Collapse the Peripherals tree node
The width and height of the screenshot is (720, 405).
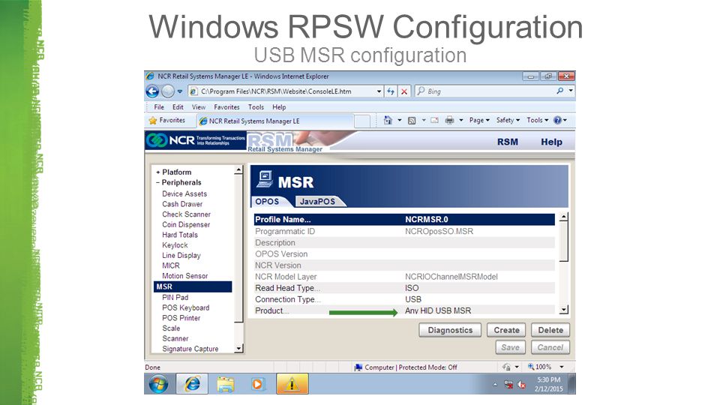pos(158,183)
